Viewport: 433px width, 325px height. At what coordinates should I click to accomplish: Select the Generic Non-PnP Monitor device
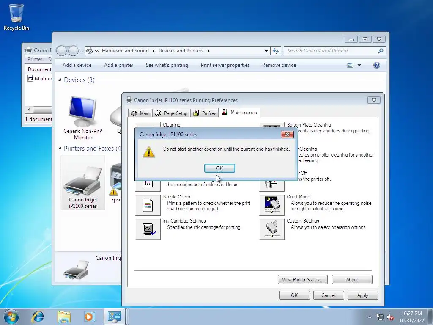pos(83,118)
